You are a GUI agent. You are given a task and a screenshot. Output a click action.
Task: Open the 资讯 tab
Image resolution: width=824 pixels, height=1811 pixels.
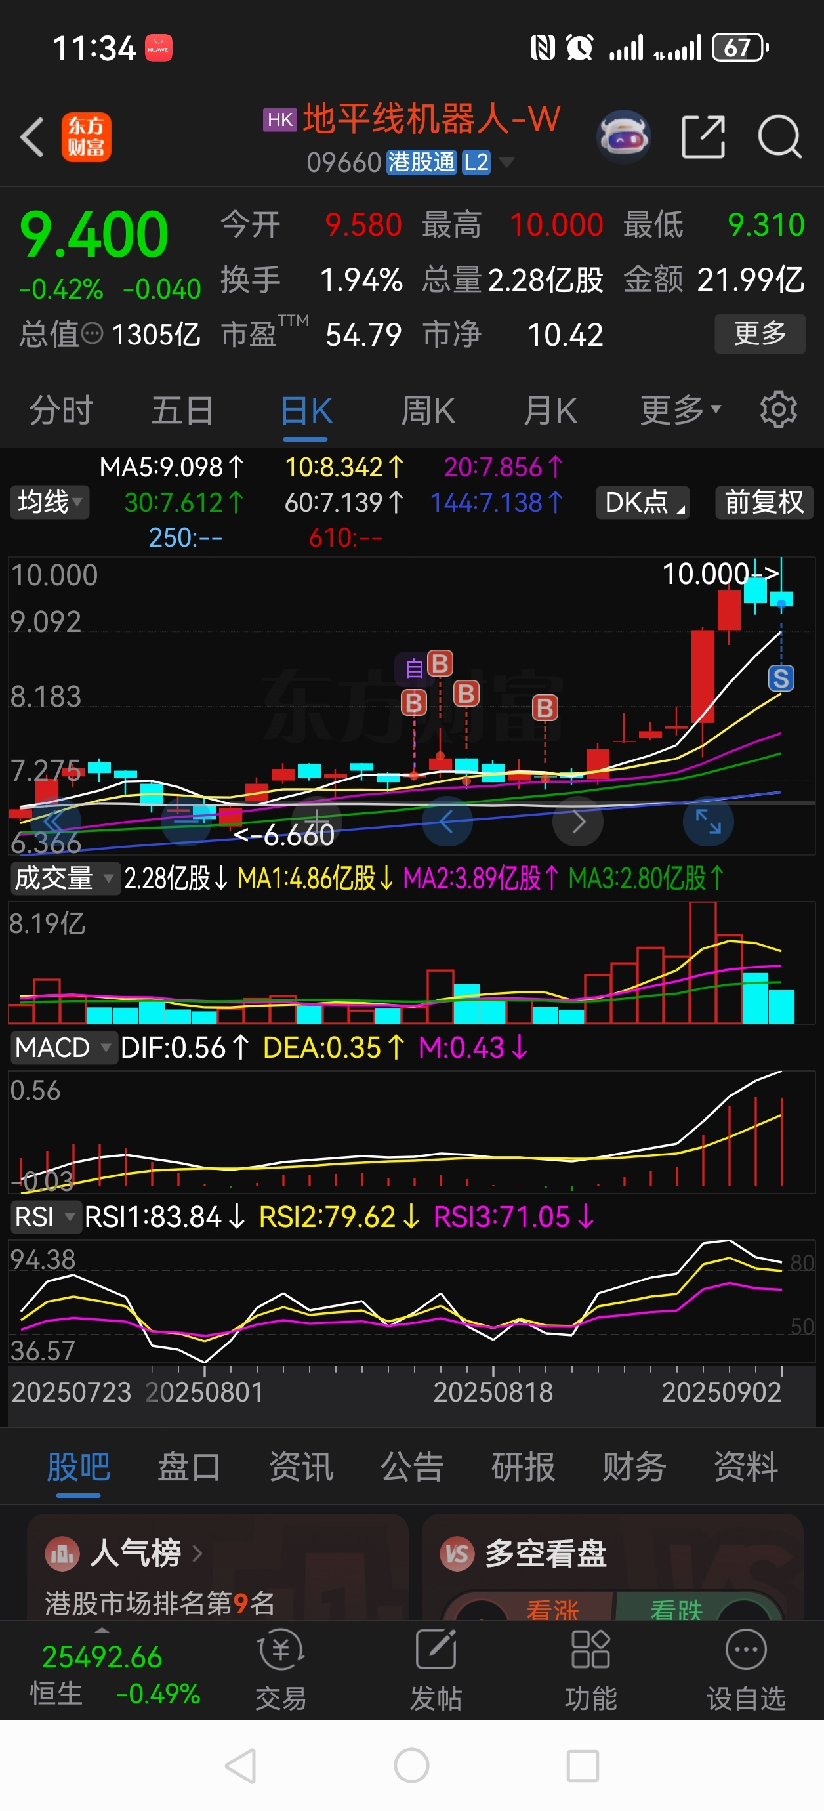point(301,1467)
